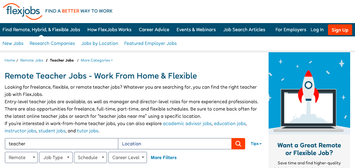The height and width of the screenshot is (168, 355).
Task: Expand the Schedule filter dropdown
Action: pos(90,157)
